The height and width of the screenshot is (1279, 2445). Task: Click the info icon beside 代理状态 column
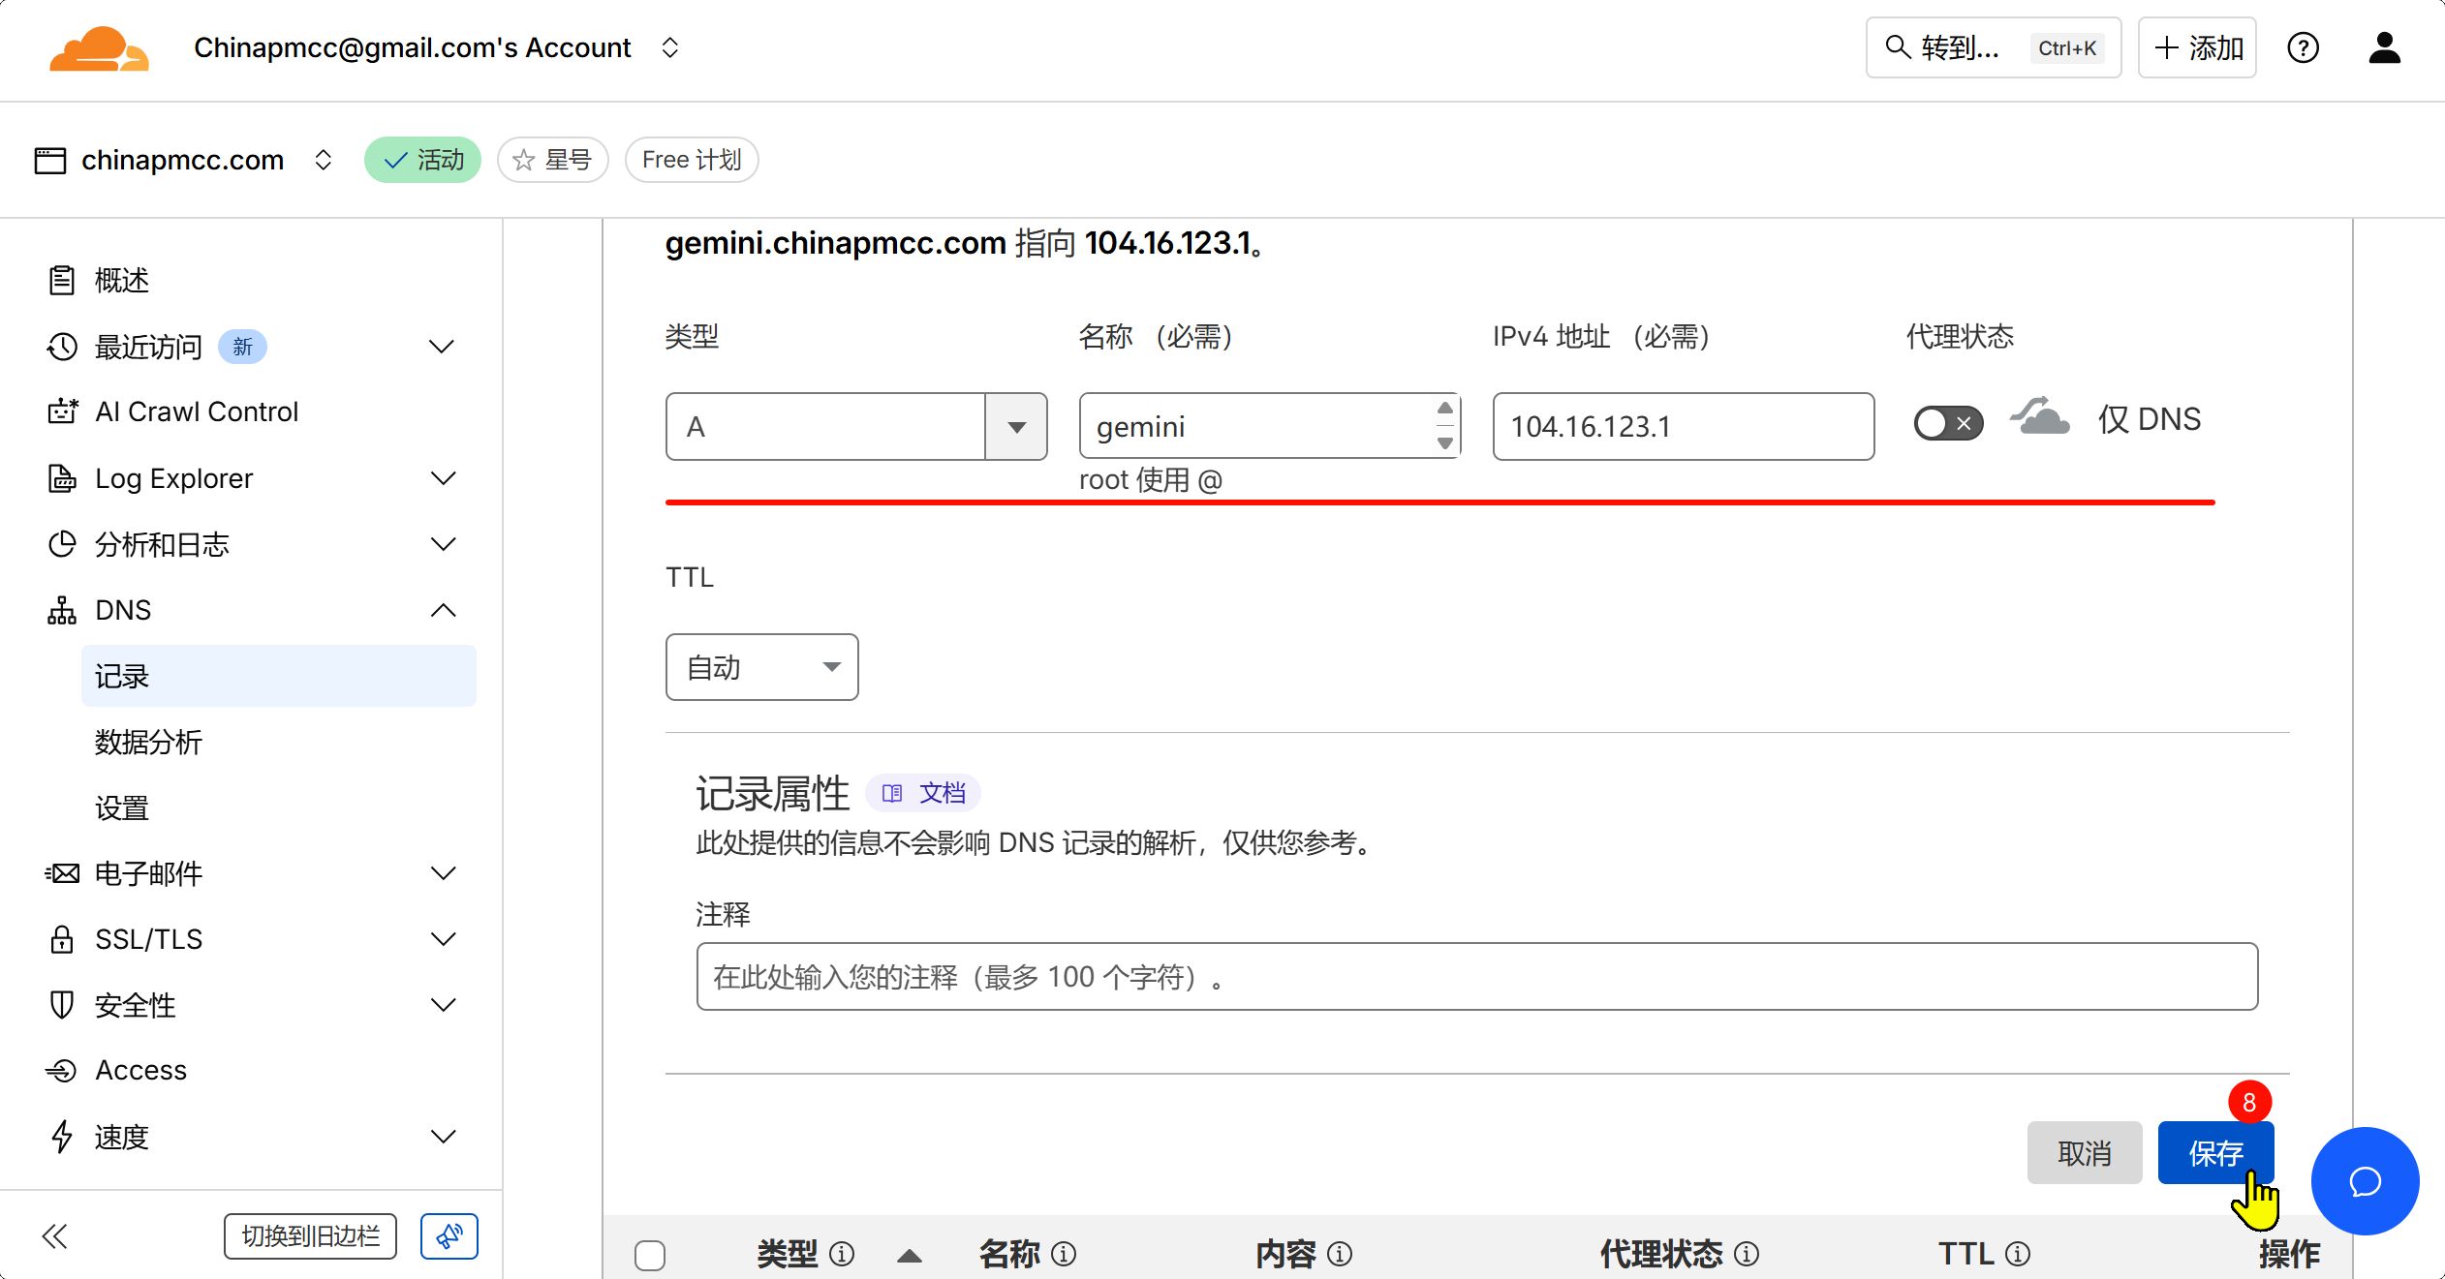click(x=1747, y=1254)
